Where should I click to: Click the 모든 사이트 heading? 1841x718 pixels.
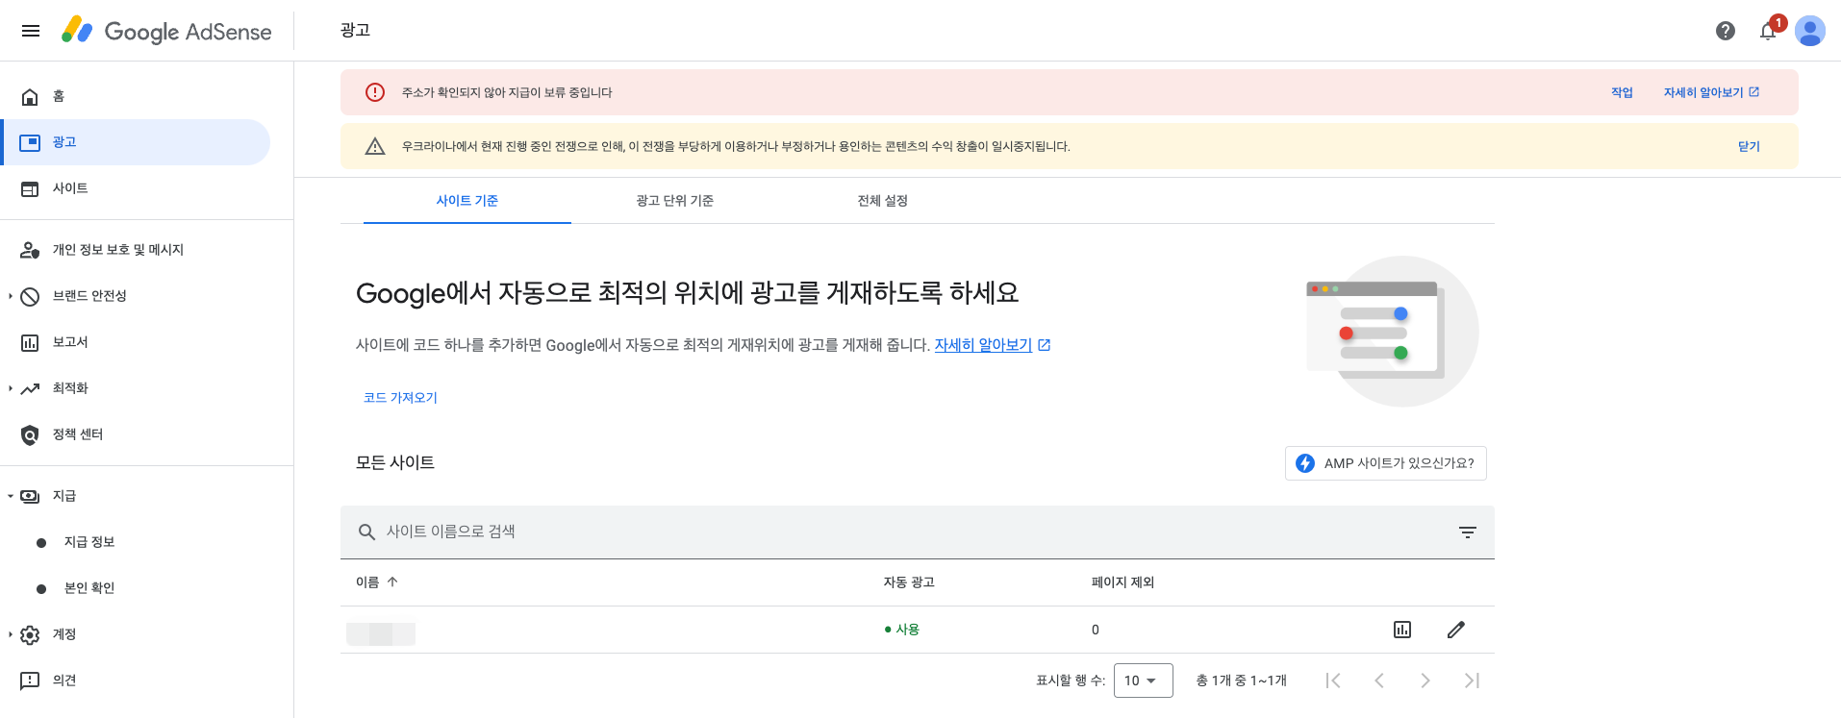click(395, 463)
